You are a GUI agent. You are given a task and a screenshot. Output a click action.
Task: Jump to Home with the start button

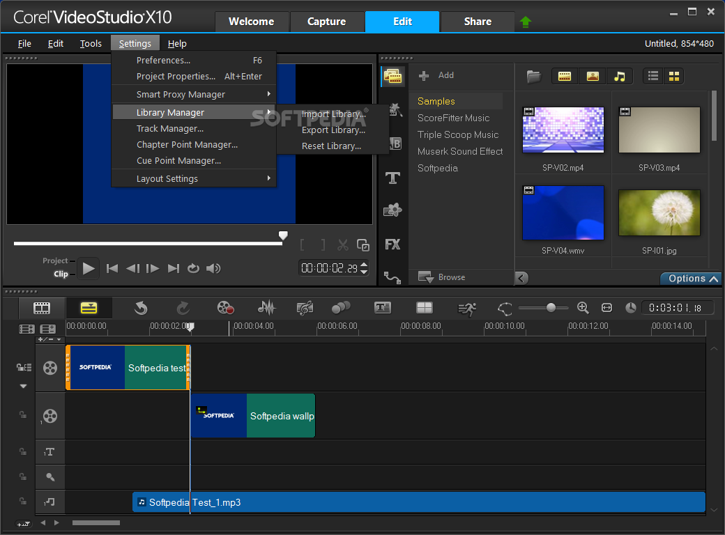(x=112, y=268)
